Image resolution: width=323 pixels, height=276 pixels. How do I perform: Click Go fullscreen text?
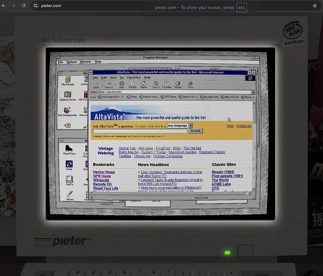click(63, 40)
